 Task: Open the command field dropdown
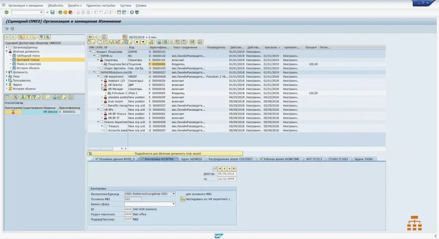42,12
